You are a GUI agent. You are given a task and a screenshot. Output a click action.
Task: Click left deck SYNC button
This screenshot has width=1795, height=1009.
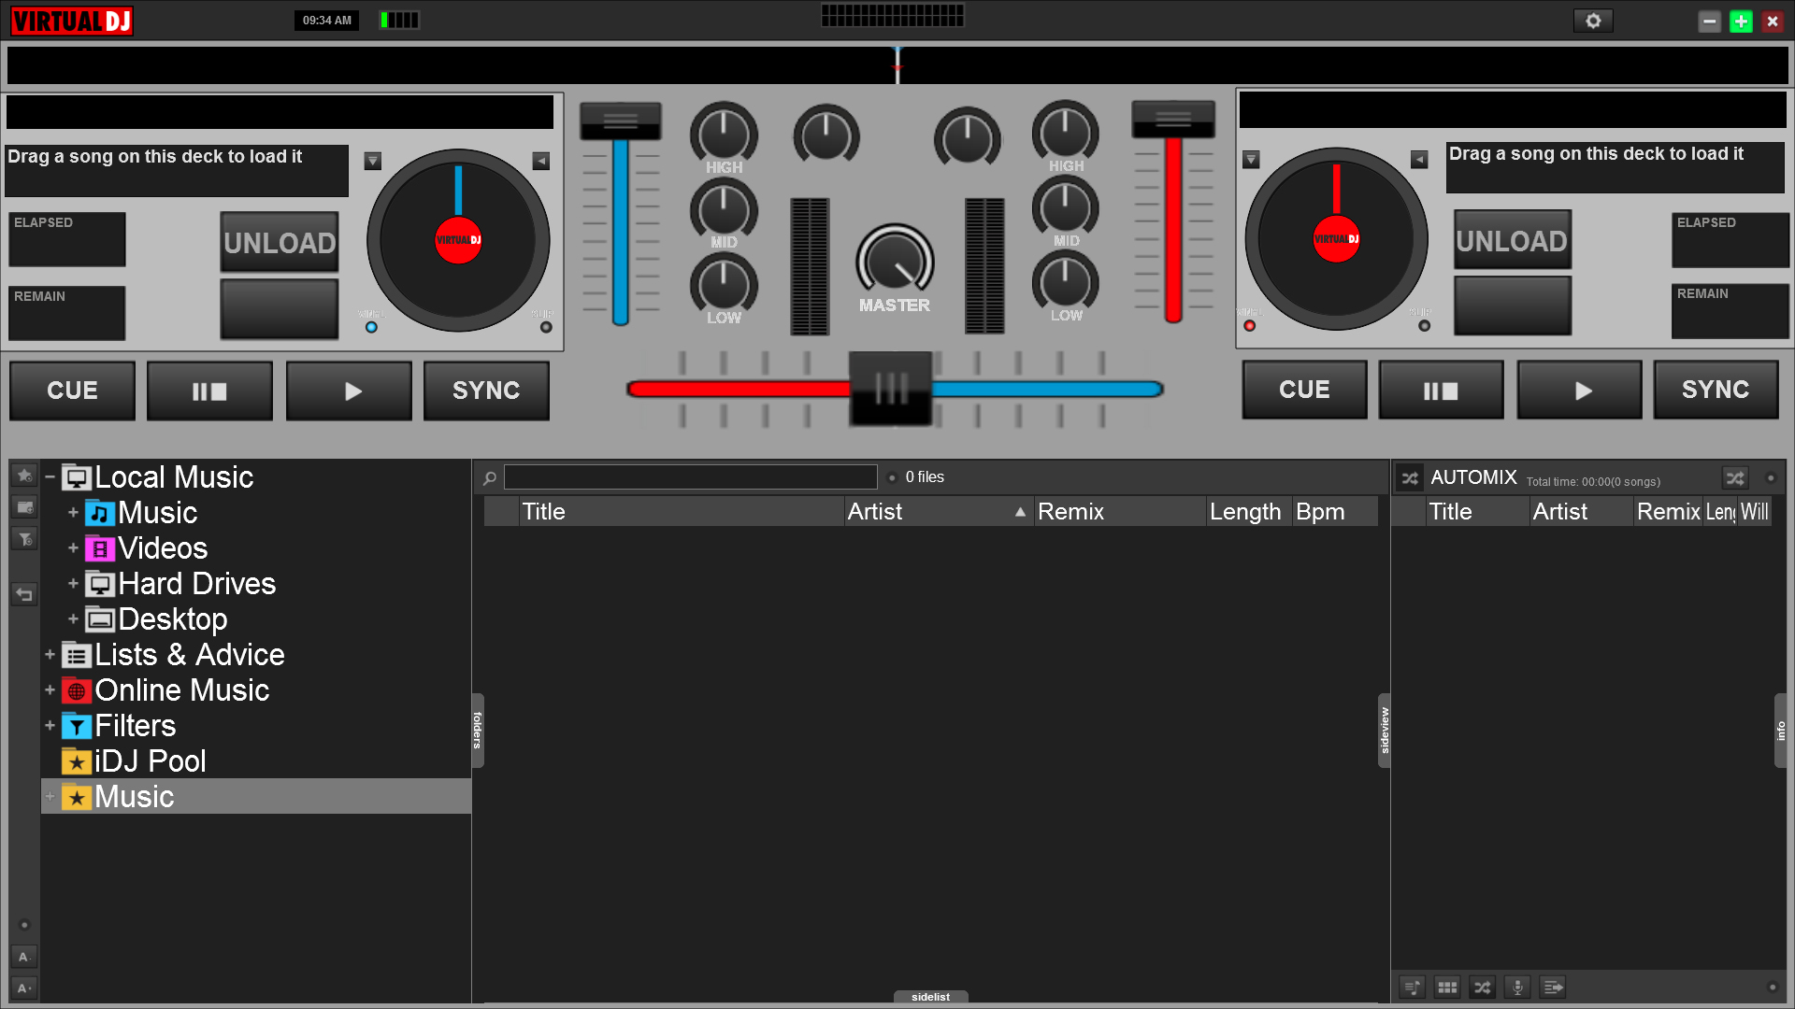point(486,391)
